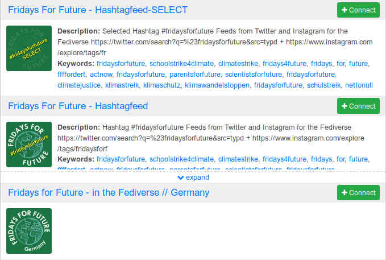Select the climatejustice keyword link
Screen dimensions: 386x260
(78, 85)
